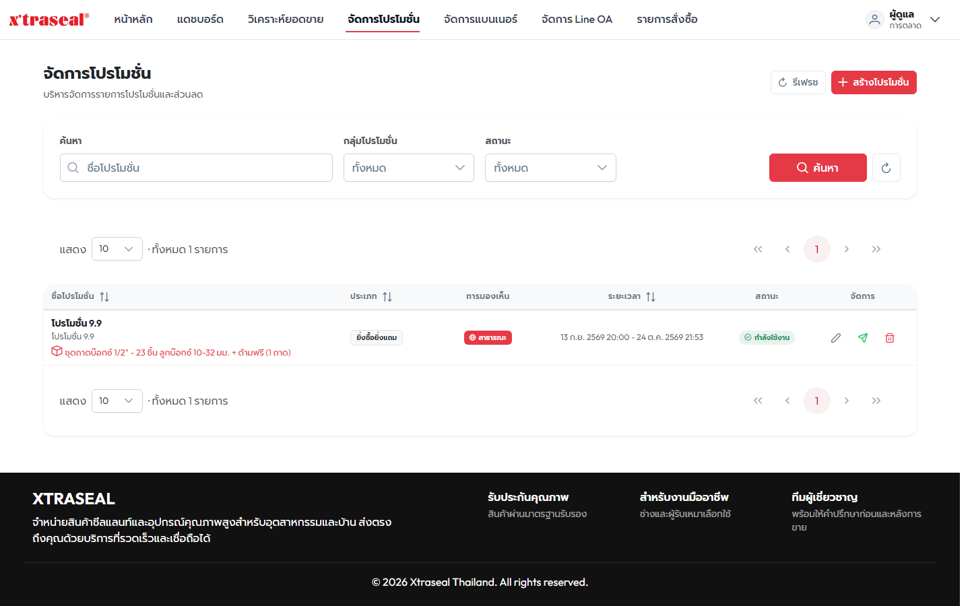970x606 pixels.
Task: Sort by ระยะเวลา column arrows
Action: (x=651, y=297)
